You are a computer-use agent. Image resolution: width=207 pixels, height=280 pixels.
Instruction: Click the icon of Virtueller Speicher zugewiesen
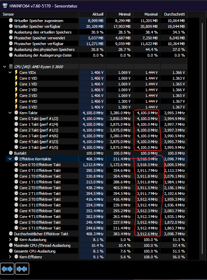point(11,20)
